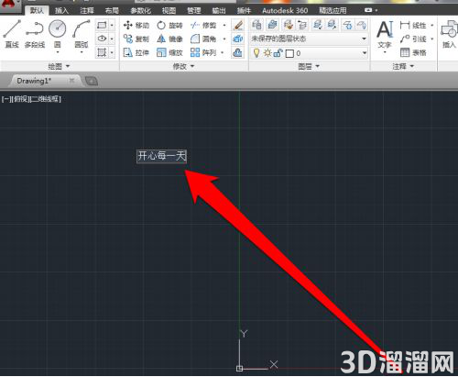Image resolution: width=458 pixels, height=377 pixels.
Task: Open the 阵列 dropdown arrow
Action: tap(223, 52)
